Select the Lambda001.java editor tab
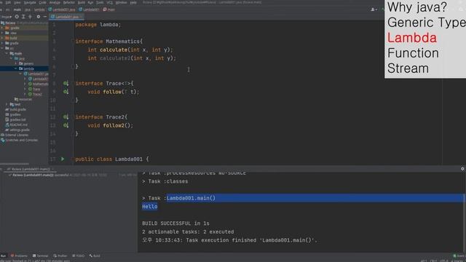This screenshot has width=466, height=262. (66, 17)
